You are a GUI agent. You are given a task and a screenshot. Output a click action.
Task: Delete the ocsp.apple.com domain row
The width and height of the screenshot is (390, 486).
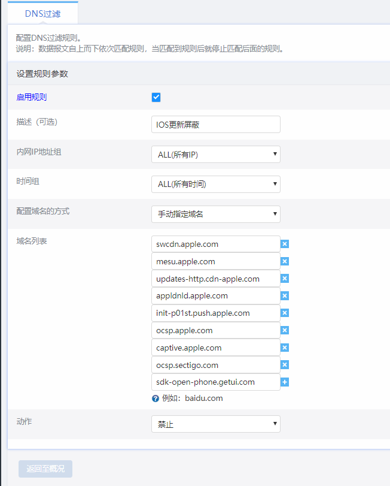pos(285,330)
